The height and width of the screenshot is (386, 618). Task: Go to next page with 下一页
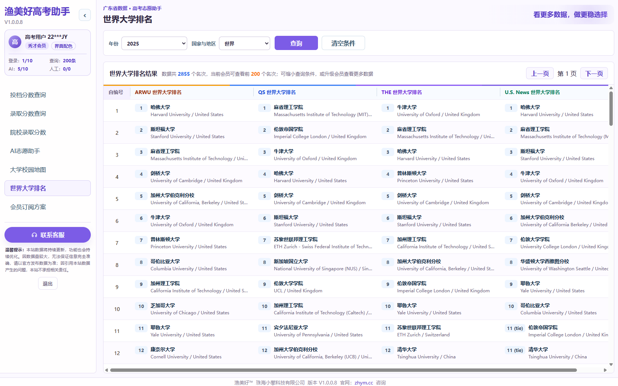(594, 74)
